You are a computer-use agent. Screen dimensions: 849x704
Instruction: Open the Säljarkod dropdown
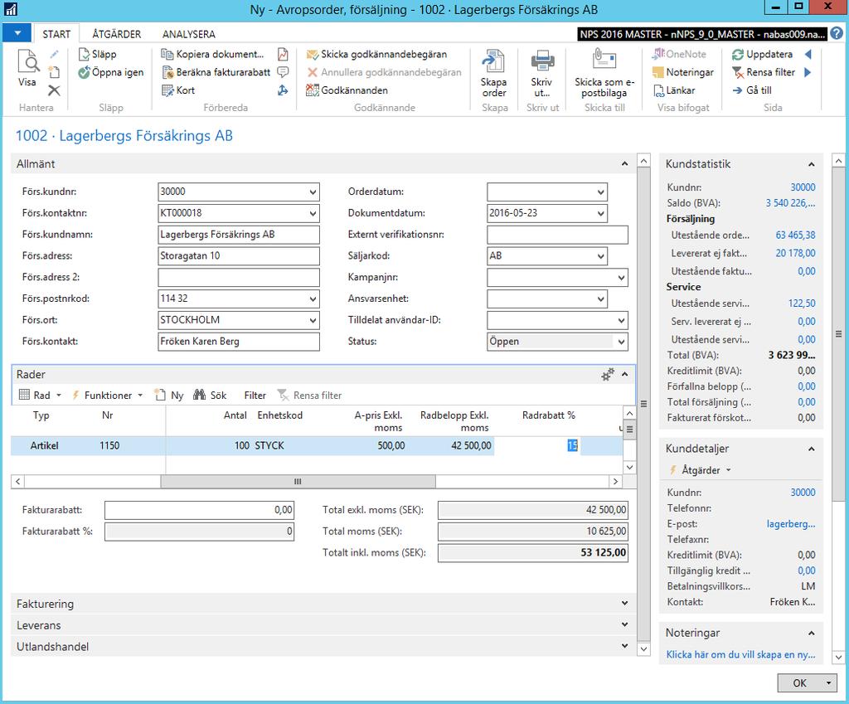[x=600, y=256]
